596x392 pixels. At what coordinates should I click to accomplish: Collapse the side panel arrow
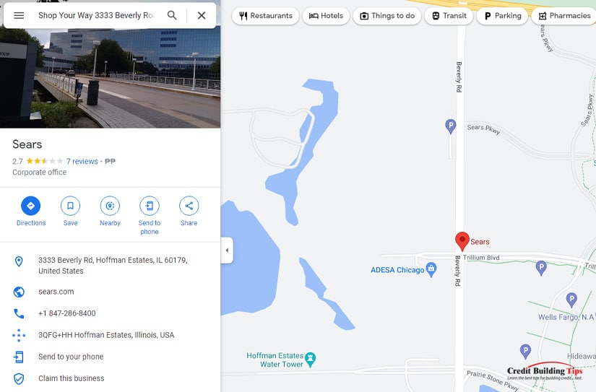click(x=227, y=251)
